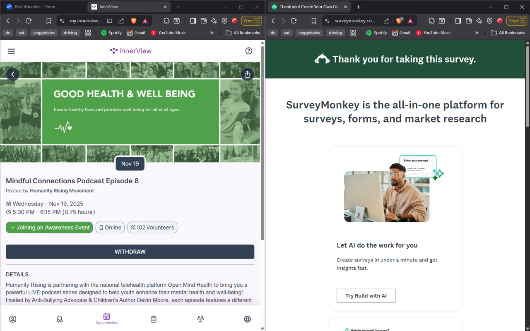Image resolution: width=530 pixels, height=331 pixels.
Task: Reload the InnerView page
Action: click(x=29, y=21)
